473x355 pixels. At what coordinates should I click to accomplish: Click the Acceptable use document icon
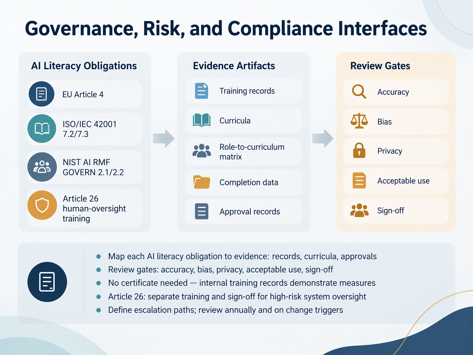coord(359,180)
